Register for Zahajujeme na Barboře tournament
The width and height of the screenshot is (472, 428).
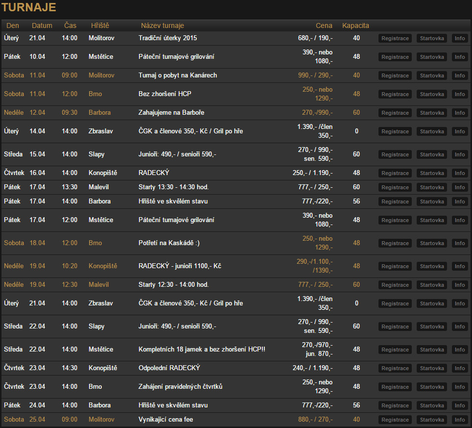point(395,113)
